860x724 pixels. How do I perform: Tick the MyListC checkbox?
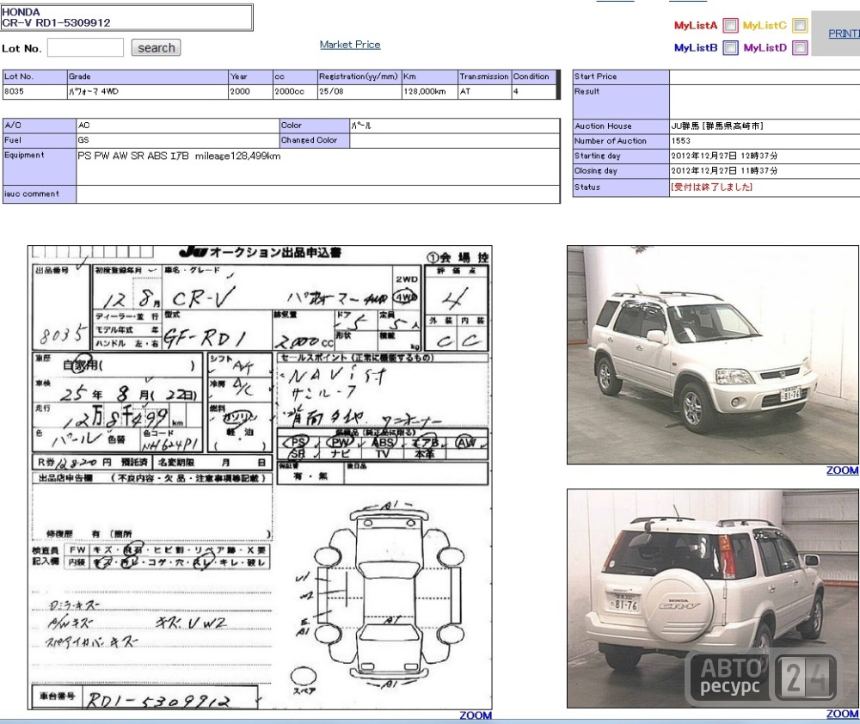pos(800,25)
